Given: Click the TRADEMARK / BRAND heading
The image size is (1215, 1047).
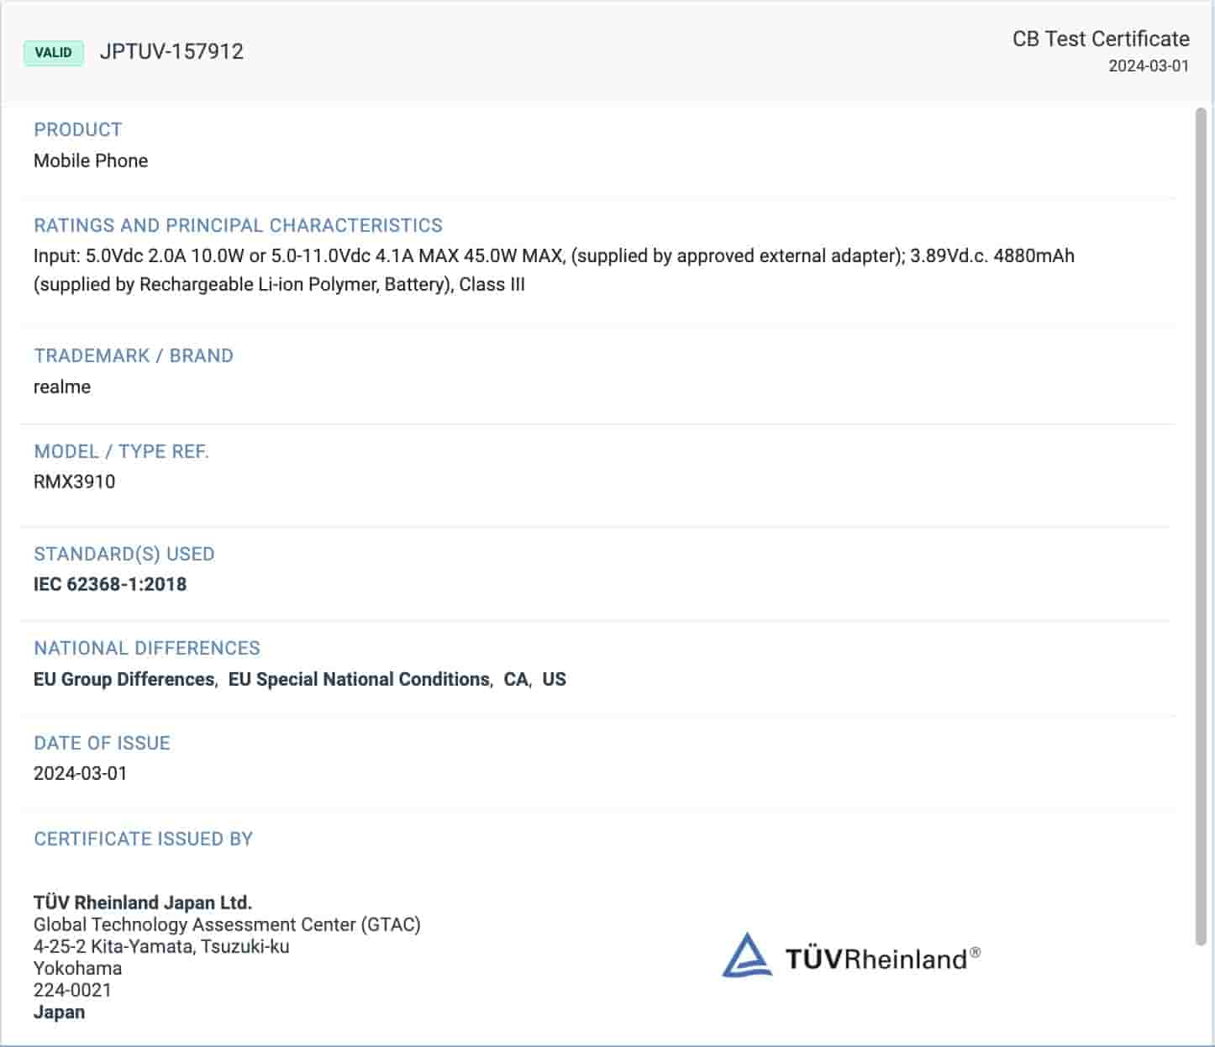Looking at the screenshot, I should click(x=134, y=355).
